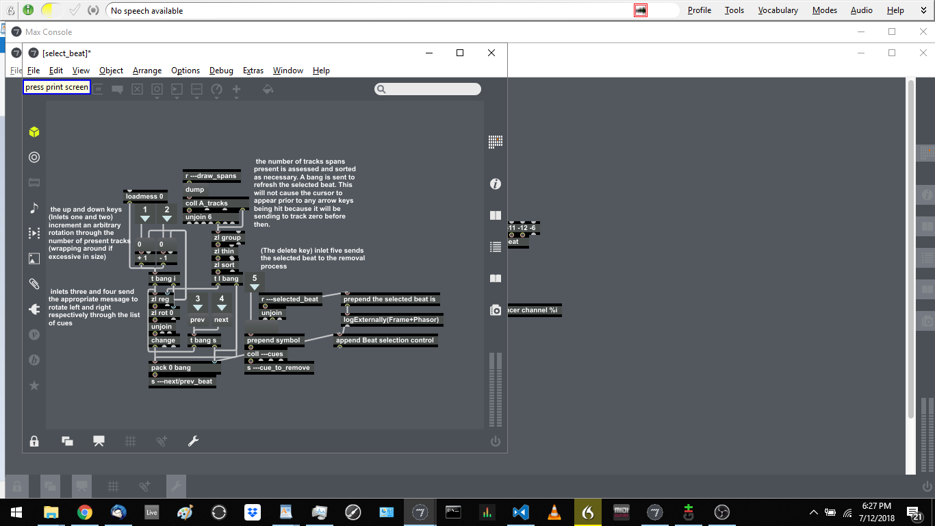
Task: Open the Arrange menu
Action: 147,71
